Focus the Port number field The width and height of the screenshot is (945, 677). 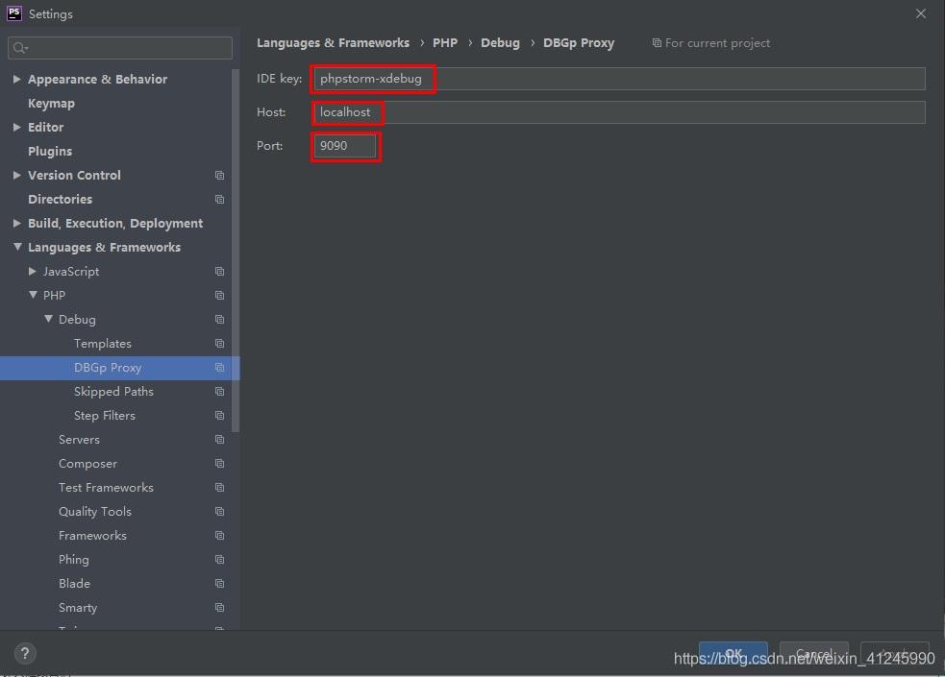coord(344,146)
